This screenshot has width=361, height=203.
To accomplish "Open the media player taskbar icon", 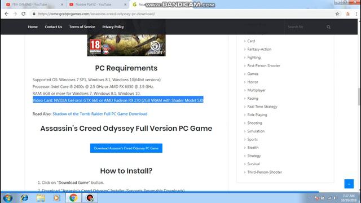I will [56, 198].
